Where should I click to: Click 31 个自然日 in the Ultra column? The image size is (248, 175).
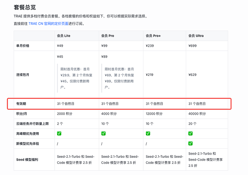pyautogui.click(x=197, y=104)
